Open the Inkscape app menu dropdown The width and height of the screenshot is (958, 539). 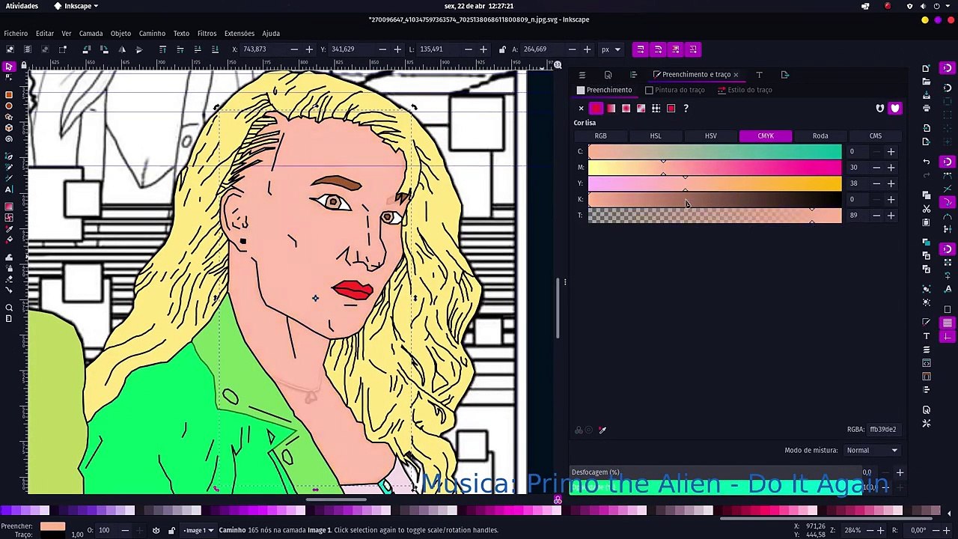(76, 6)
